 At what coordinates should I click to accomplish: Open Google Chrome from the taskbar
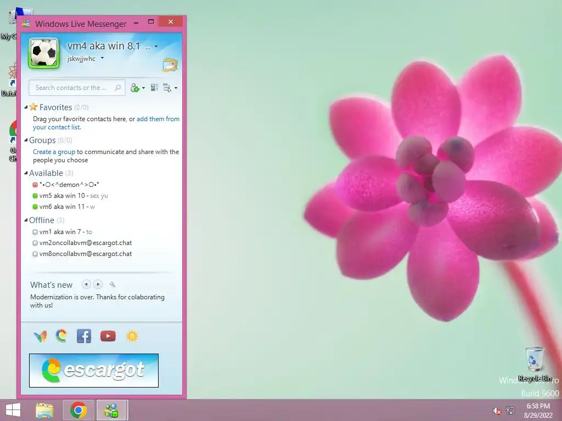(78, 410)
